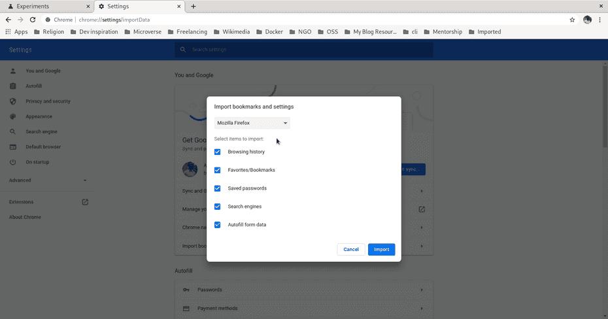
Task: Click the browser reload page icon
Action: click(33, 20)
